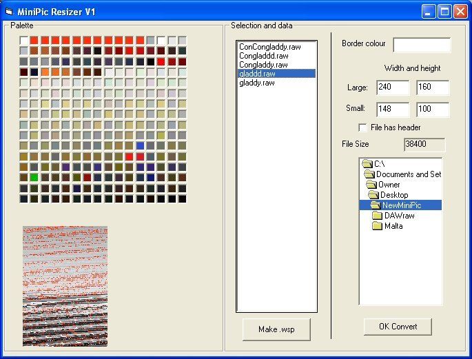472x359 pixels.
Task: Pick gladdy.raw in the file list
Action: coord(256,83)
